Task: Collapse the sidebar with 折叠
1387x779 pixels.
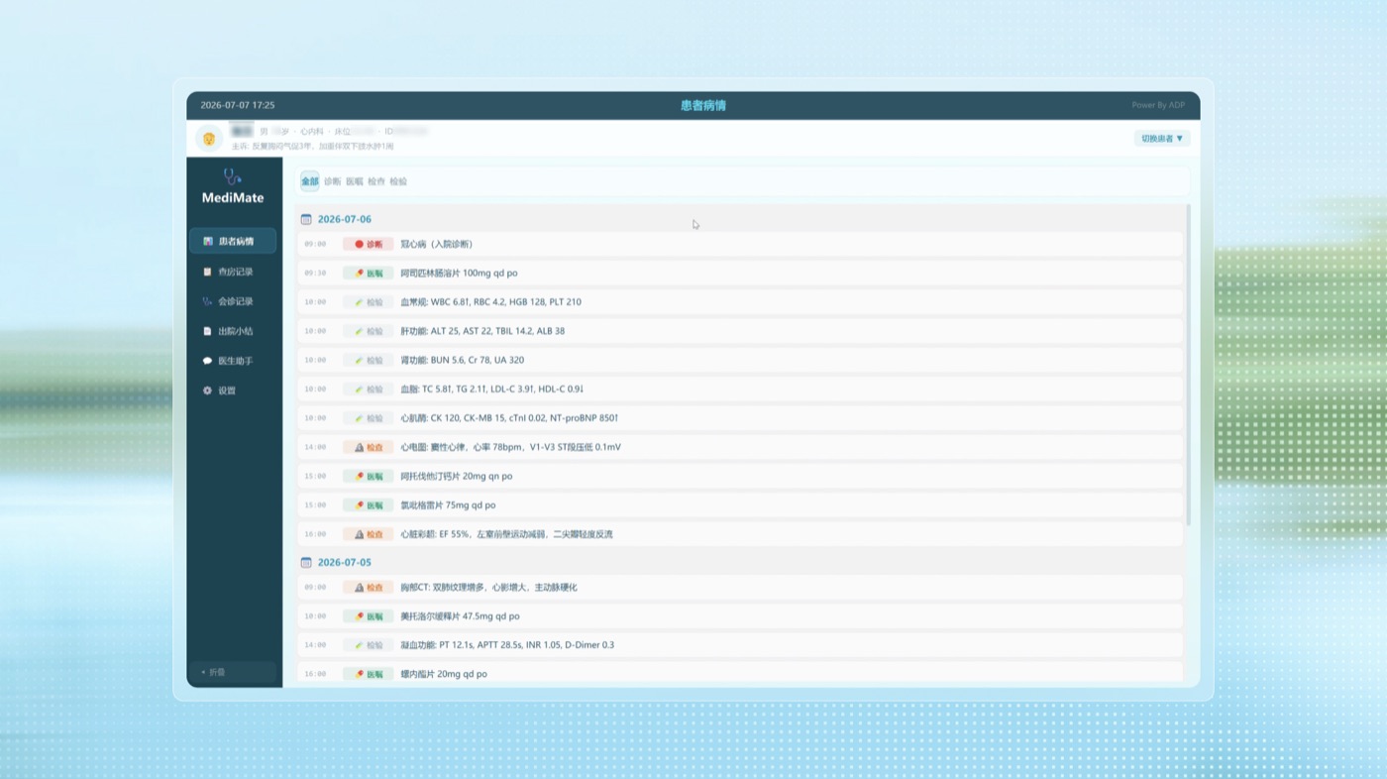Action: 233,672
